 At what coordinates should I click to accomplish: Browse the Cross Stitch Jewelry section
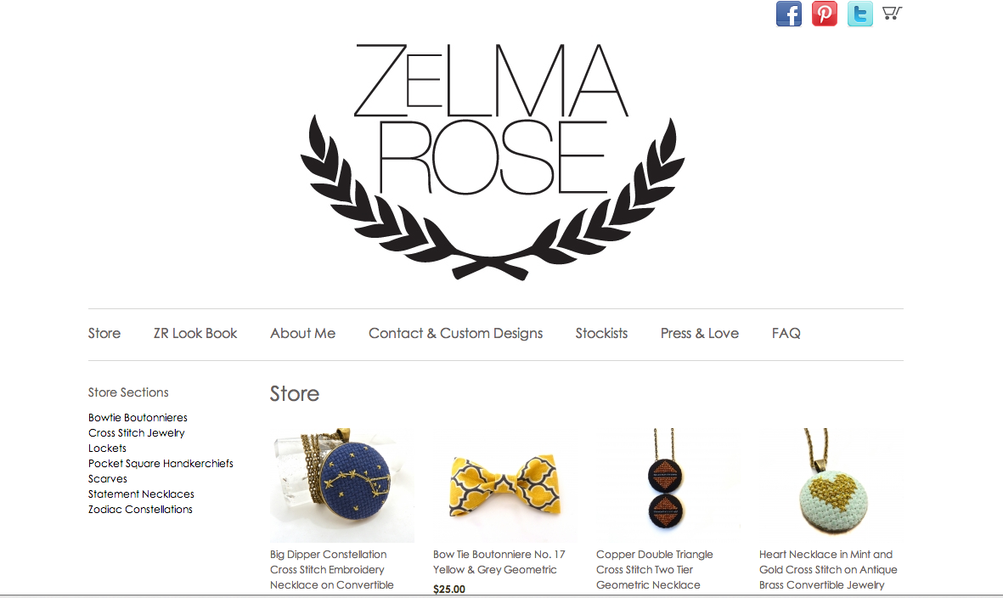(136, 433)
